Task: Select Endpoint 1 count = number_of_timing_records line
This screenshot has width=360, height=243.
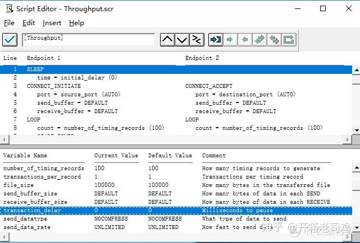Action: [x=101, y=128]
